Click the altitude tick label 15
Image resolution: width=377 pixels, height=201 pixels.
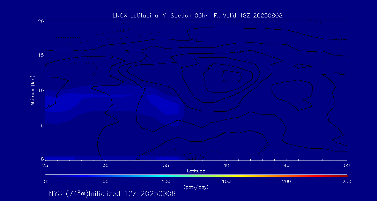click(40, 55)
